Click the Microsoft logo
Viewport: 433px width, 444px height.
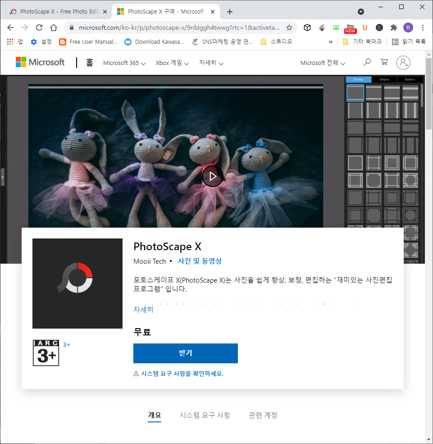[x=40, y=62]
